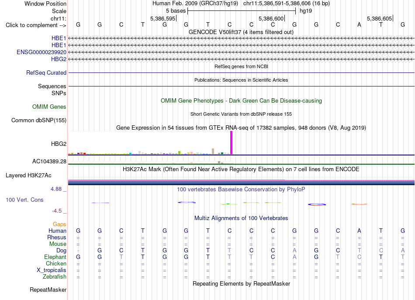The height and width of the screenshot is (300, 415).
Task: Select the Dog species row label
Action: (61, 250)
